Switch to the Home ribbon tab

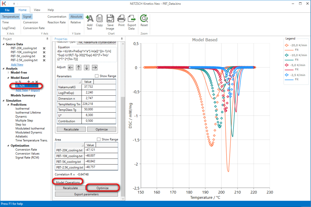[22, 10]
